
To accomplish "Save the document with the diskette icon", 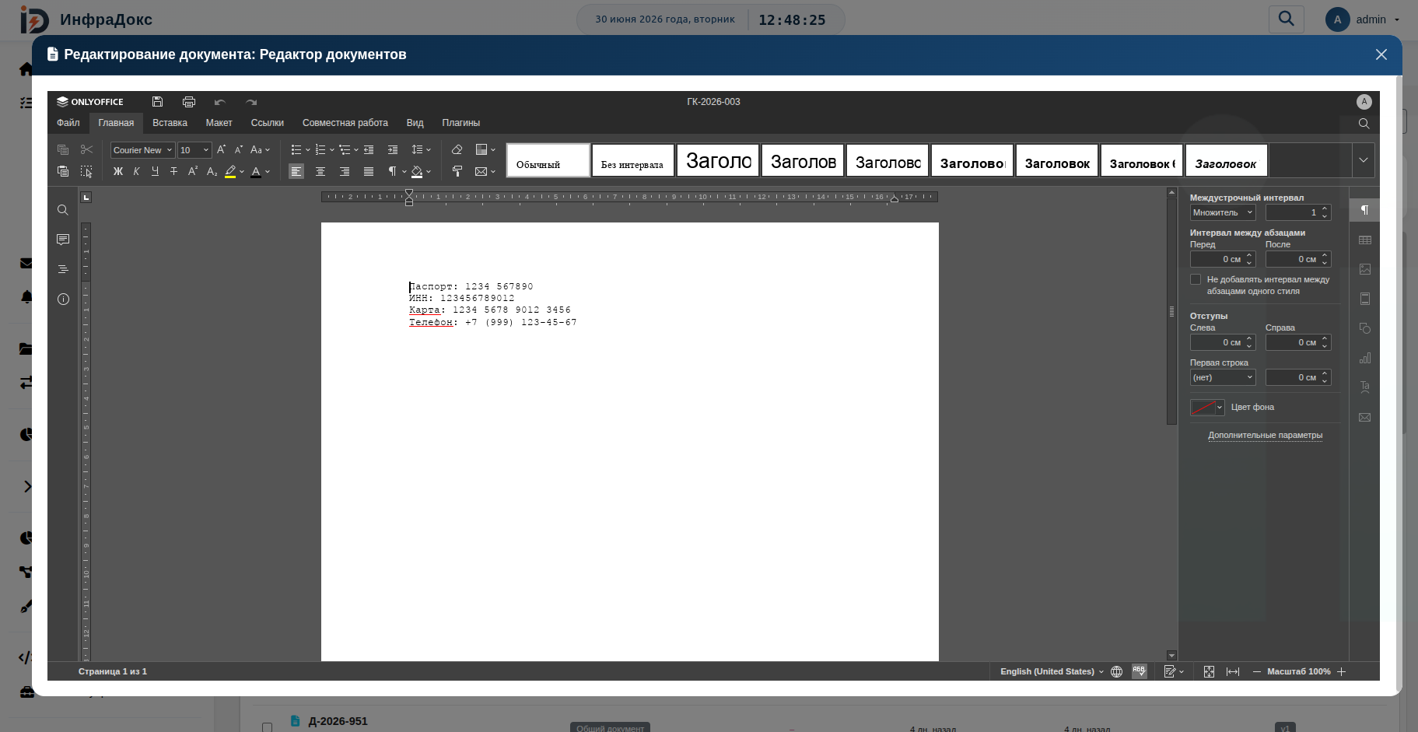I will pos(157,102).
